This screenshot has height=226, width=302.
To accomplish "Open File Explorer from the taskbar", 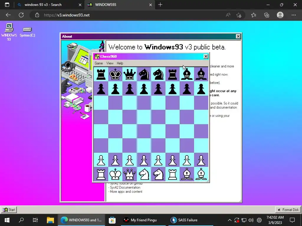I will 50,220.
